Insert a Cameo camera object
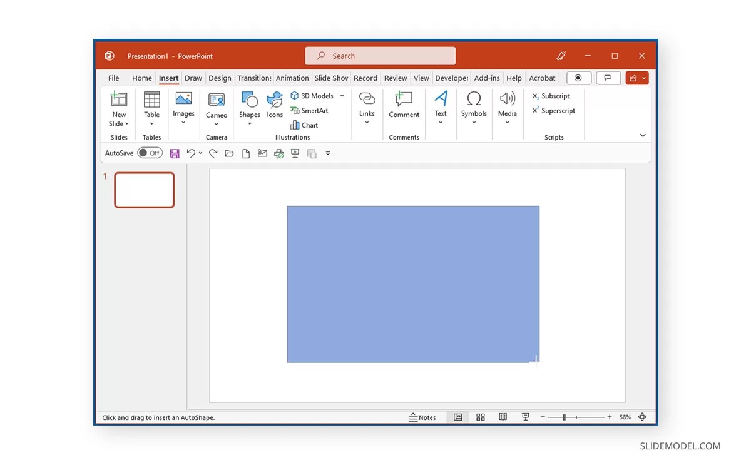 point(216,106)
